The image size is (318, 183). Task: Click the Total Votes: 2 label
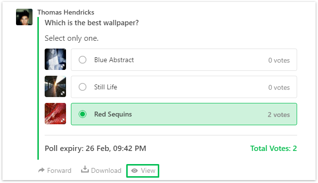[273, 149]
